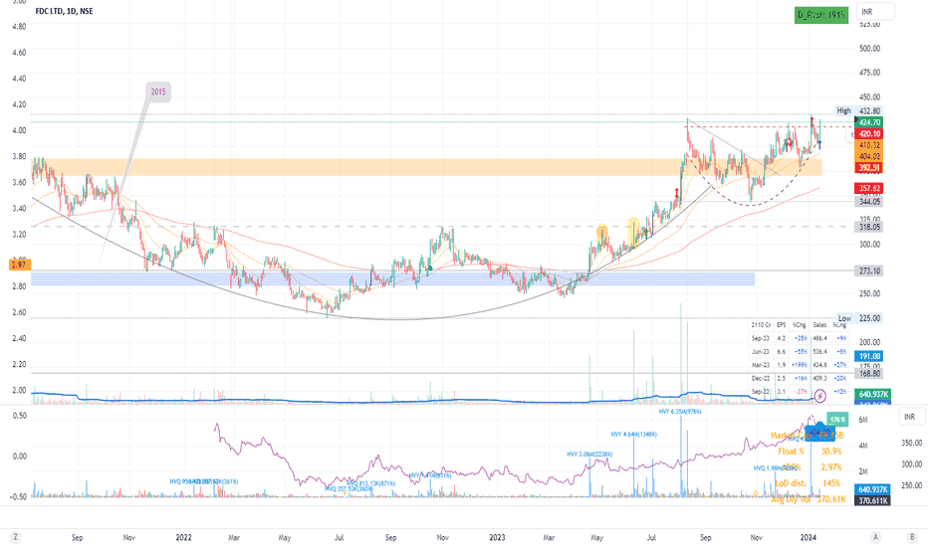
Task: Click the gray 273.10 price level label
Action: coord(869,271)
